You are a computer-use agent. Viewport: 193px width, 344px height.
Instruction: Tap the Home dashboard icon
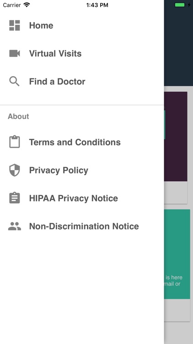[15, 25]
